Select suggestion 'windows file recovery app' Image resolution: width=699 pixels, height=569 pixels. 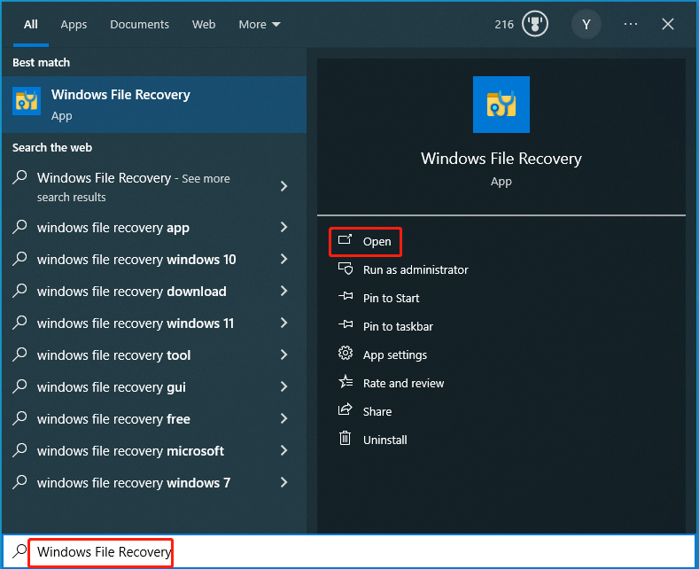(113, 228)
